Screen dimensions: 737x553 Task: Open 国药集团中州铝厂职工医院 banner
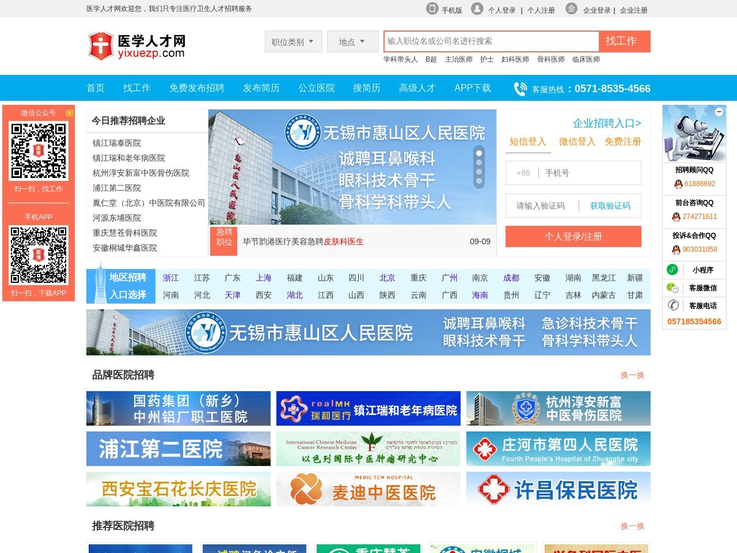point(178,408)
